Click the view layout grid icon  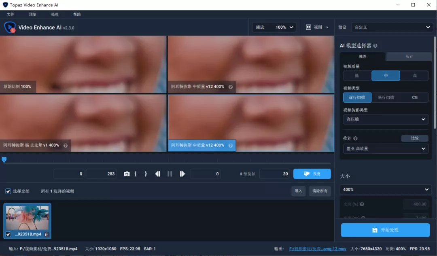308,27
